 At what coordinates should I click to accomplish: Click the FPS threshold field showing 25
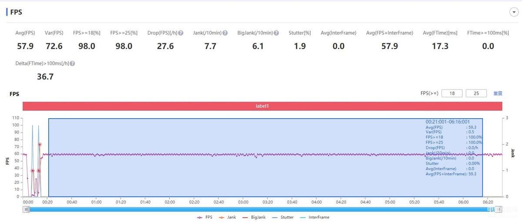(x=476, y=93)
